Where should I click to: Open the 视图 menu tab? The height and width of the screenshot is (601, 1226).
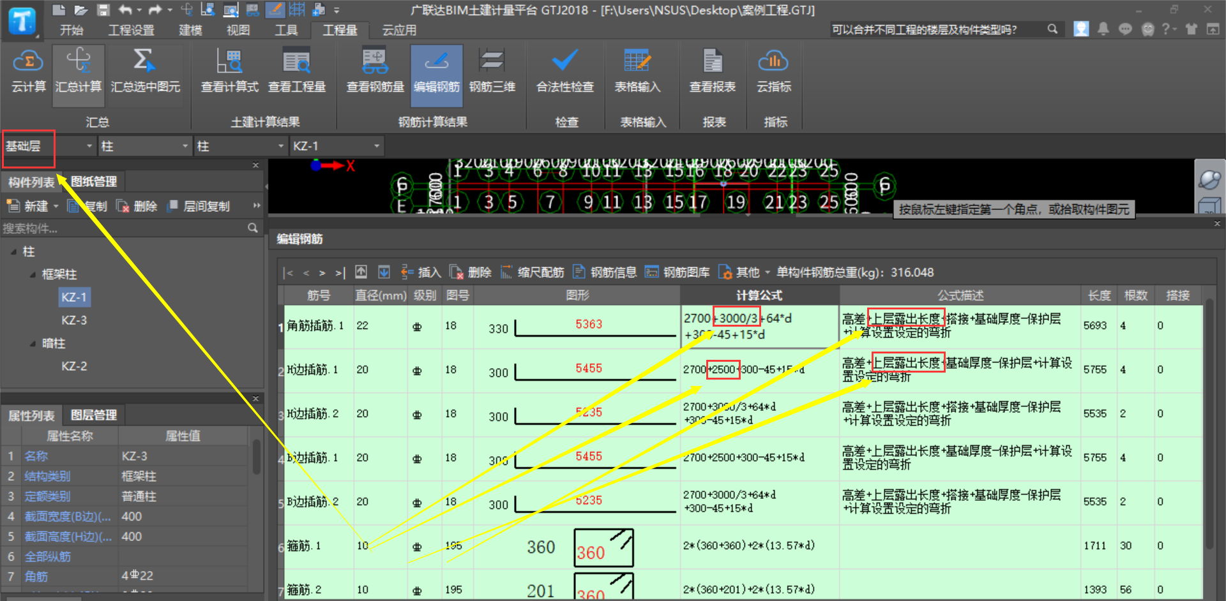point(238,30)
